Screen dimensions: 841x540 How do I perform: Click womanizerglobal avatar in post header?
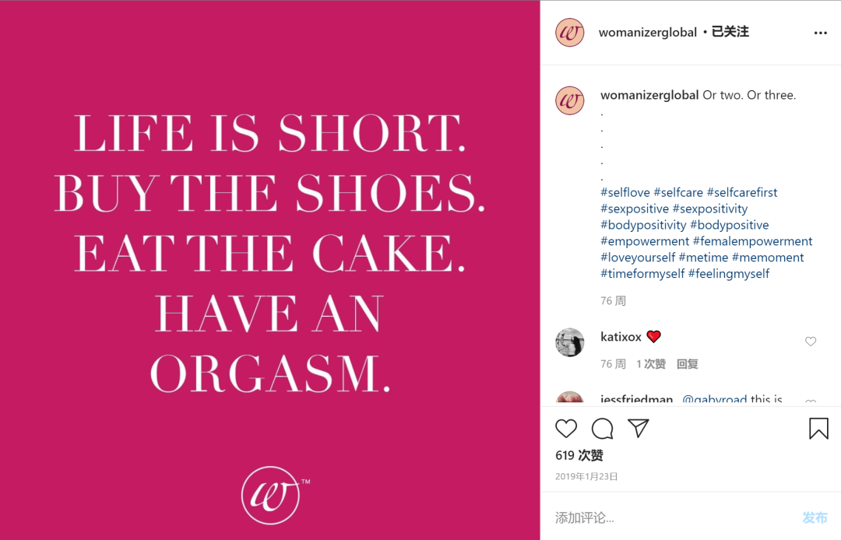click(570, 33)
